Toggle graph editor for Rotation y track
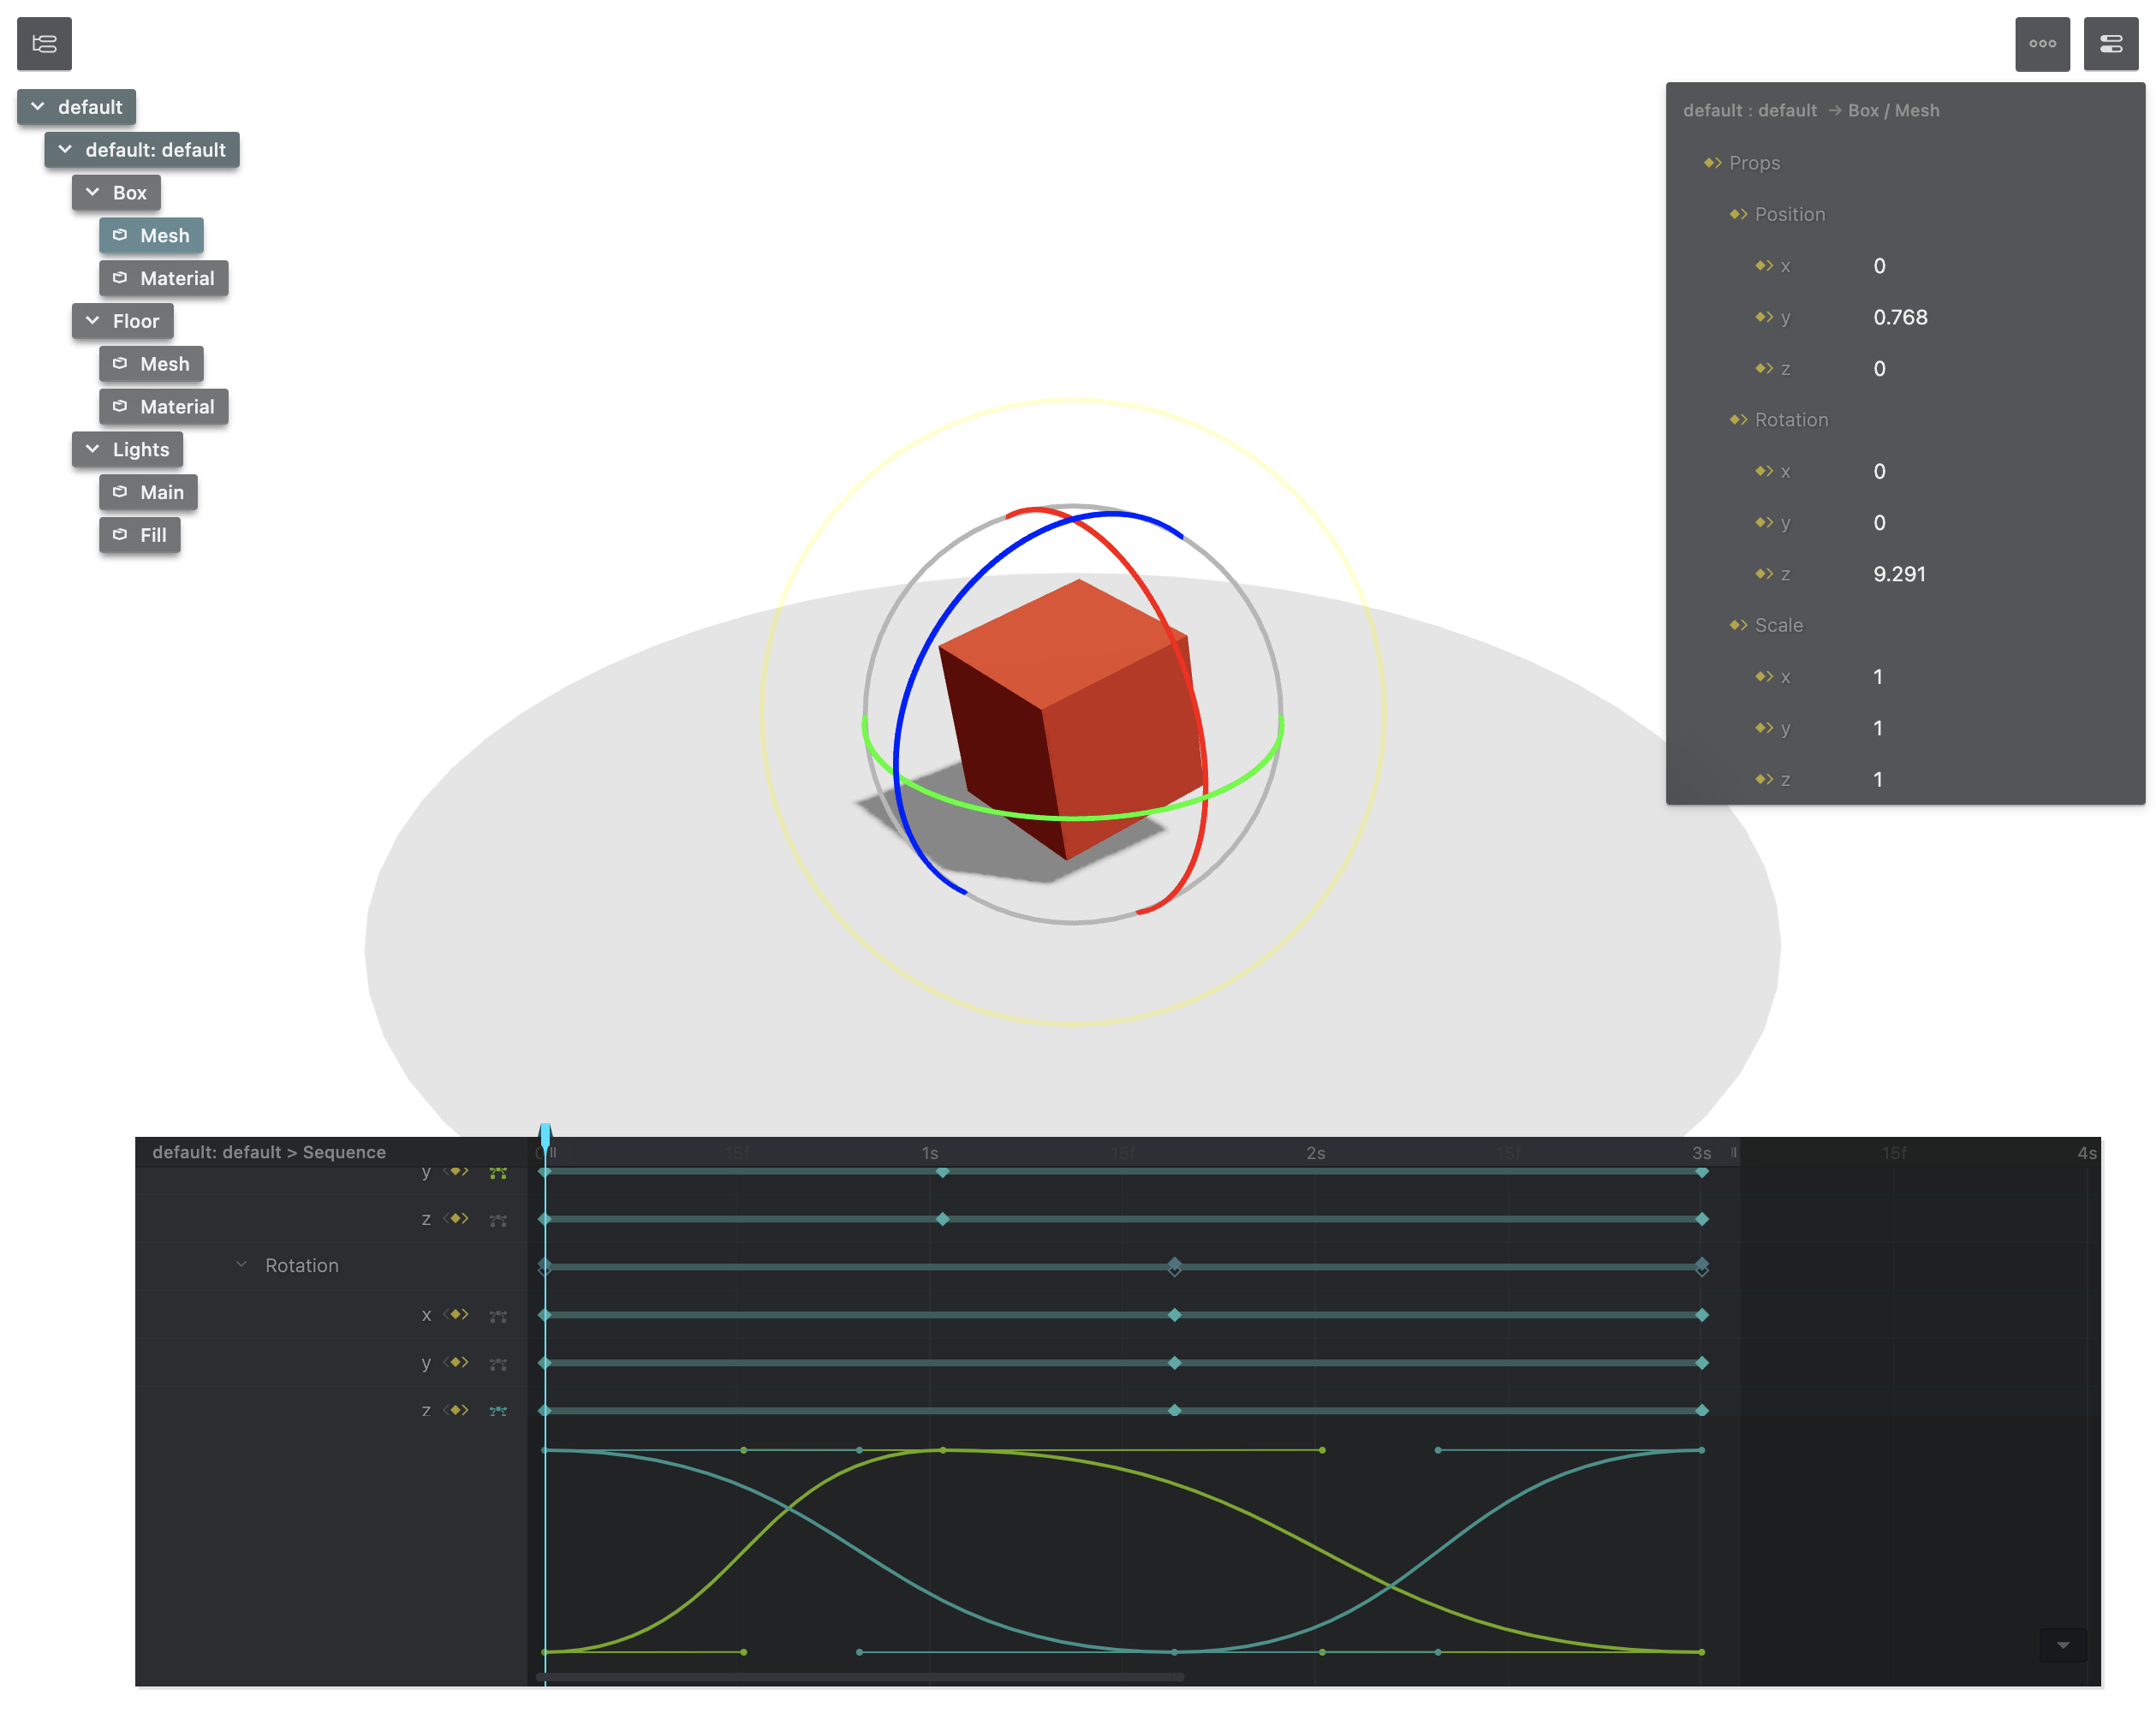The width and height of the screenshot is (2156, 1719). click(x=498, y=1363)
